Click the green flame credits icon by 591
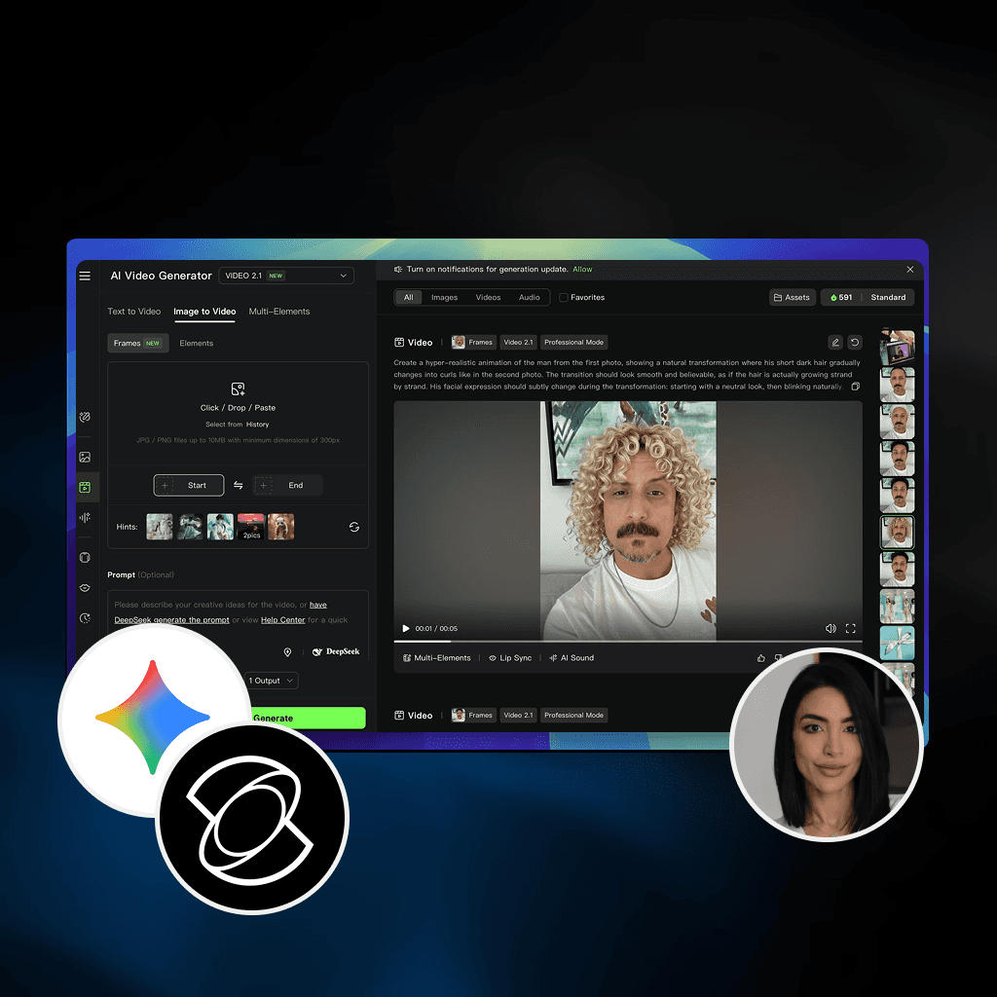Image resolution: width=997 pixels, height=997 pixels. point(833,298)
